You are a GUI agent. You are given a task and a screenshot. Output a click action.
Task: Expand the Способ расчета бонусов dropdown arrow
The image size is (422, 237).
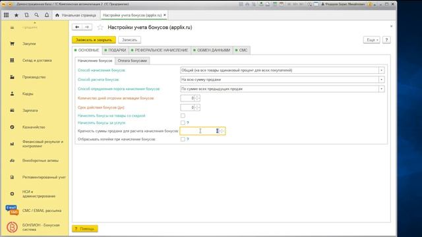[381, 80]
